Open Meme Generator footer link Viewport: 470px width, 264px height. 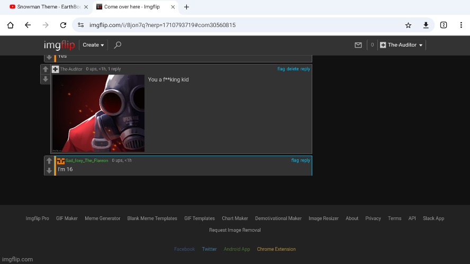103,219
